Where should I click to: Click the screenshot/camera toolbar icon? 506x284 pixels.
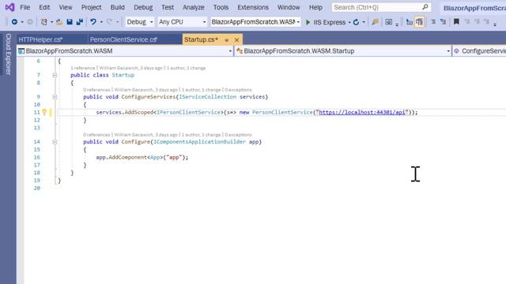point(389,22)
